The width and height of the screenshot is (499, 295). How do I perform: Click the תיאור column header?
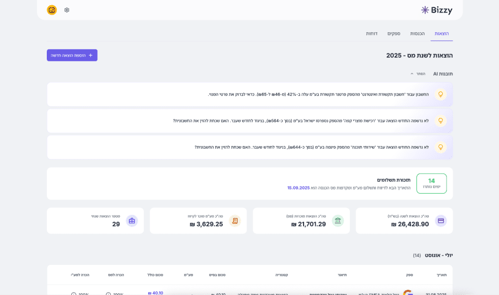click(x=342, y=275)
